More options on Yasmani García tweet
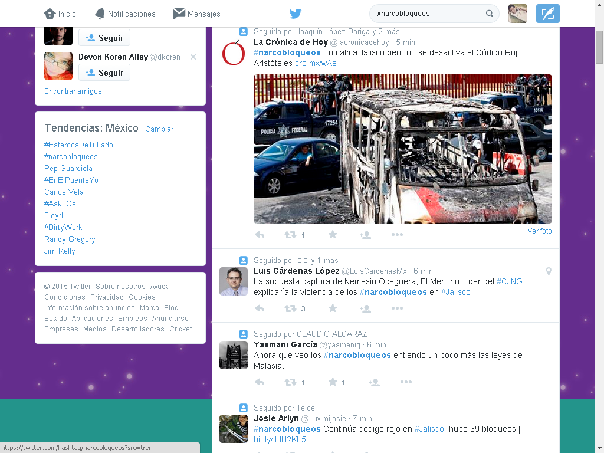 pos(406,382)
